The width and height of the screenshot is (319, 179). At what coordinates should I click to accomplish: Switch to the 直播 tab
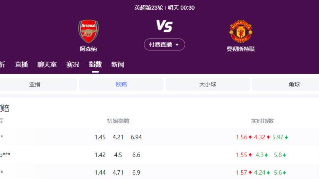pos(21,64)
